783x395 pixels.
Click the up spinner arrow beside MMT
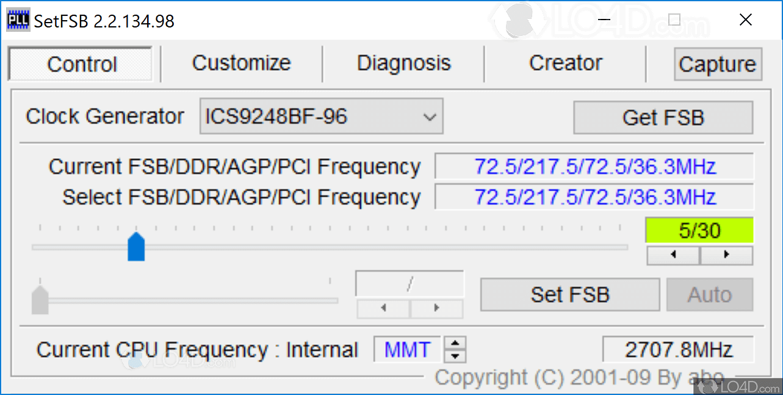click(x=455, y=344)
